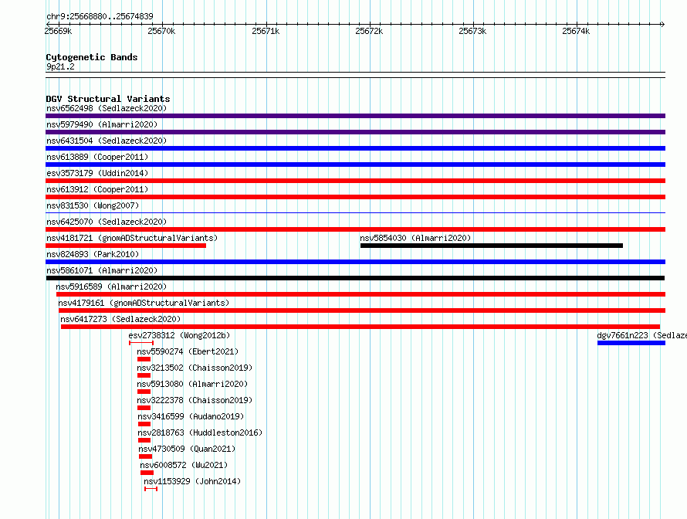The image size is (687, 519).
Task: Open the nsv4181721 (gnomADStructuralVariants) label
Action: [x=132, y=238]
